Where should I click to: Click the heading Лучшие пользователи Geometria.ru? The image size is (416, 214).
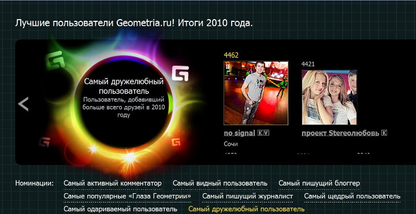pyautogui.click(x=134, y=23)
